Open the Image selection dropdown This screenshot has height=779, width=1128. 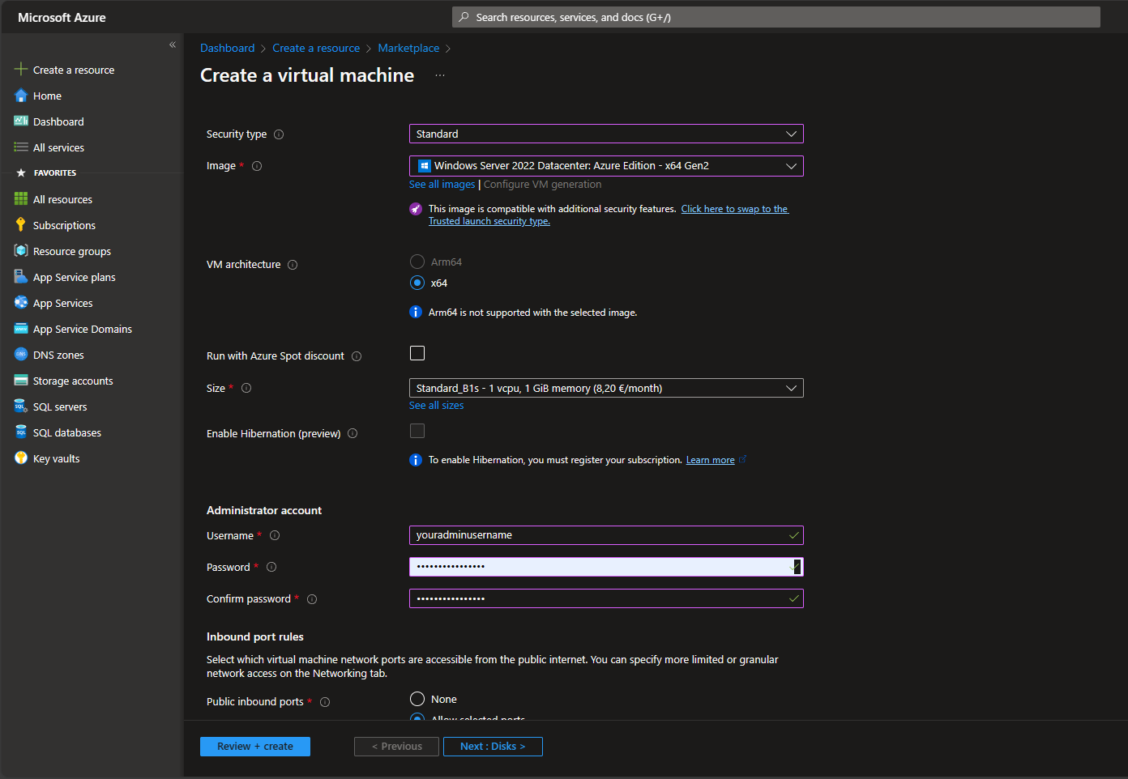[x=606, y=166]
